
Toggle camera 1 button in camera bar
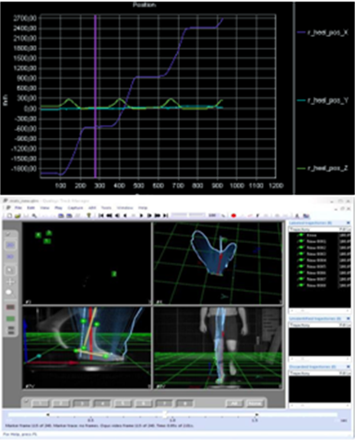click(41, 403)
